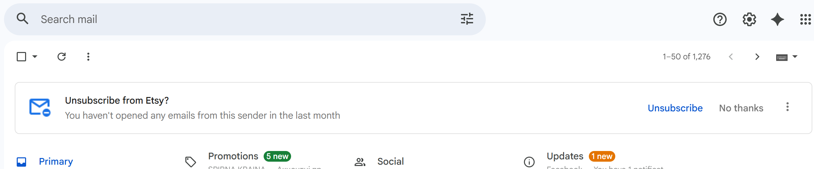The image size is (814, 169).
Task: Switch to the Promotions tab
Action: pyautogui.click(x=233, y=156)
